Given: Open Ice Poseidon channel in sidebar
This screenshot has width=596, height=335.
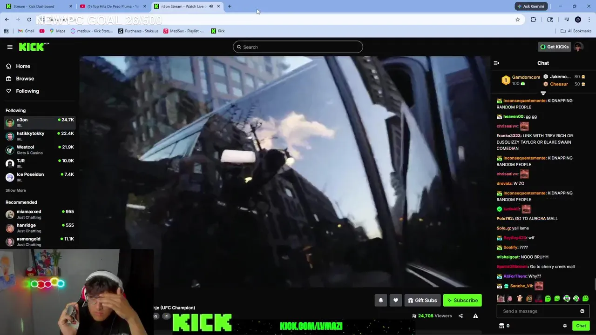Looking at the screenshot, I should 40,177.
